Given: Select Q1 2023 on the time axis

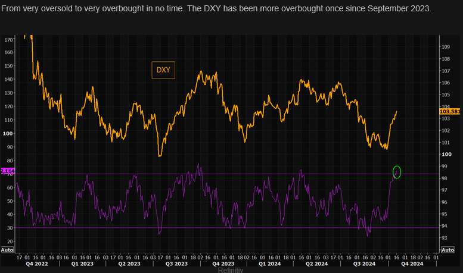Looking at the screenshot, I should [x=82, y=262].
